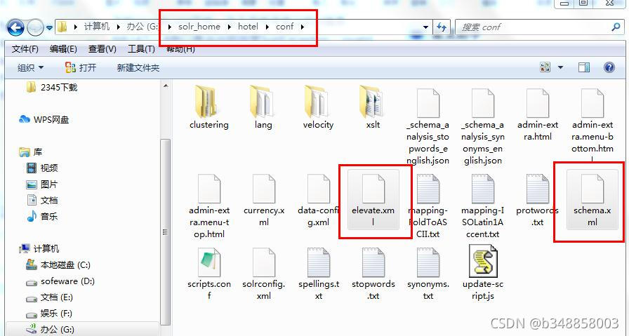The height and width of the screenshot is (336, 629).
Task: Open the 工具(T) menu
Action: [141, 49]
